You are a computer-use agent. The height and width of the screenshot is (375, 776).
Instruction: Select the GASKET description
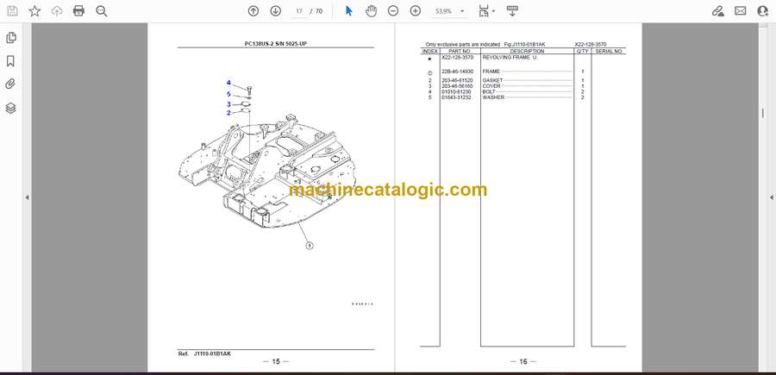tap(492, 81)
